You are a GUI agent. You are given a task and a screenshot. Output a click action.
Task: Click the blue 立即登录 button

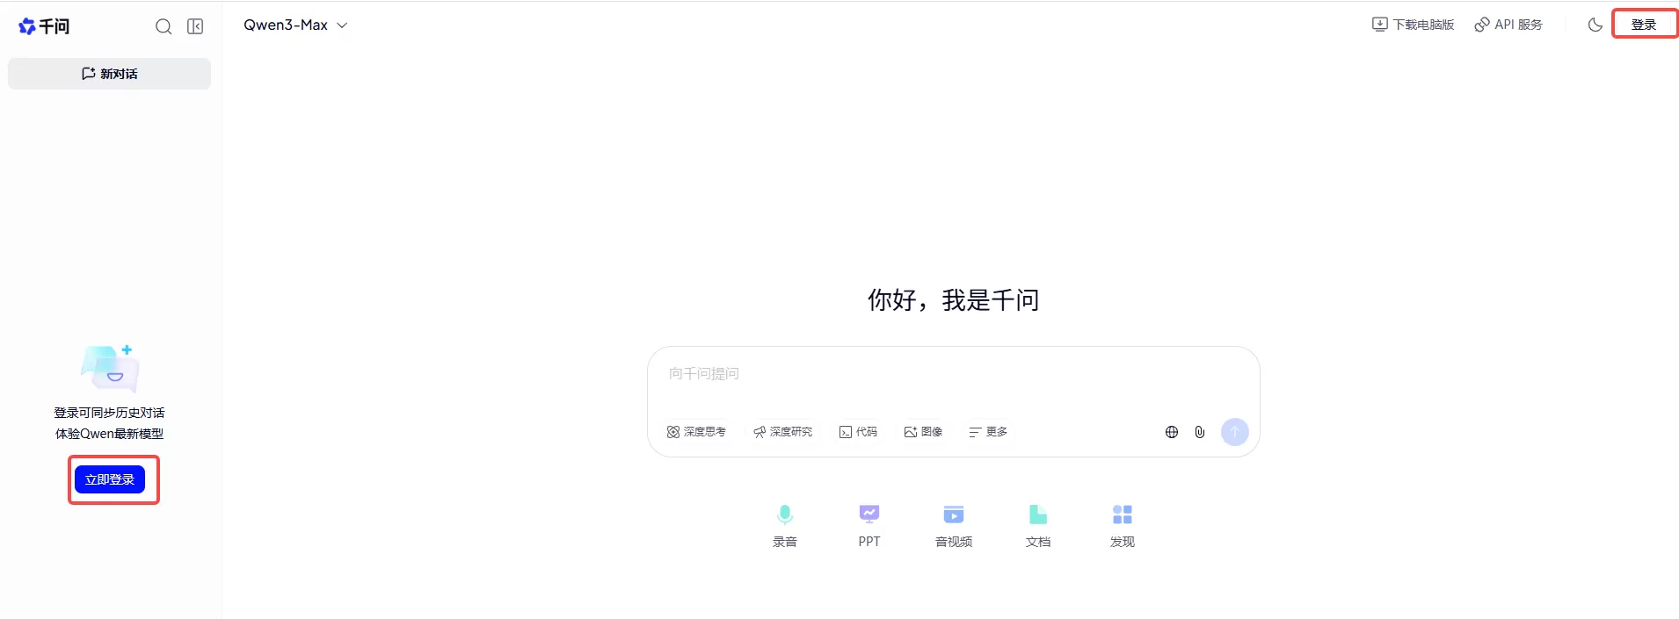110,479
